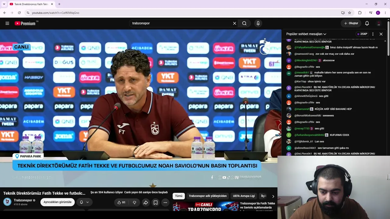The width and height of the screenshot is (390, 219).
Task: Select the UEFA Avrupa Ligi chip
Action: tap(244, 196)
